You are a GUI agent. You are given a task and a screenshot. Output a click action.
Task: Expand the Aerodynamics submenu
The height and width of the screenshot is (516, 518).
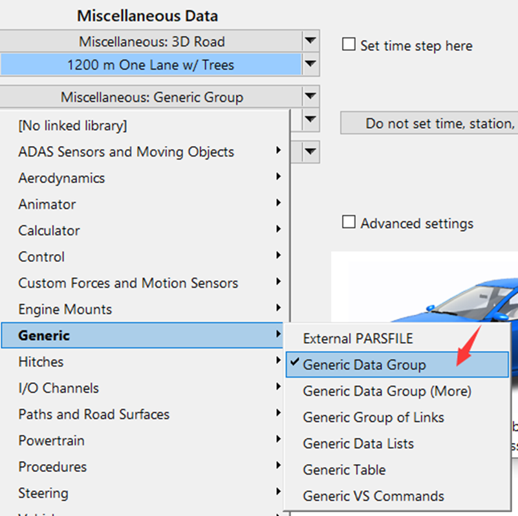61,178
